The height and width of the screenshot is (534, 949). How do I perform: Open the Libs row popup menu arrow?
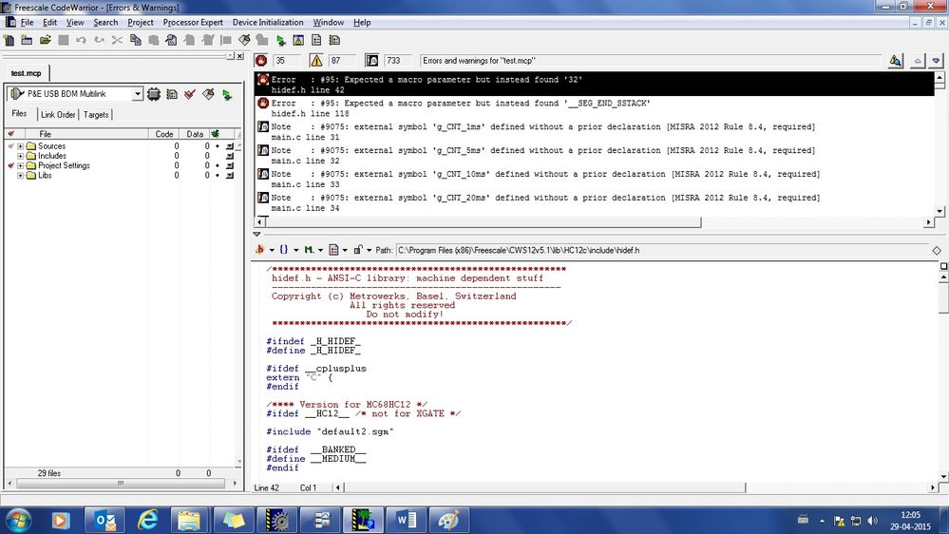tap(229, 176)
